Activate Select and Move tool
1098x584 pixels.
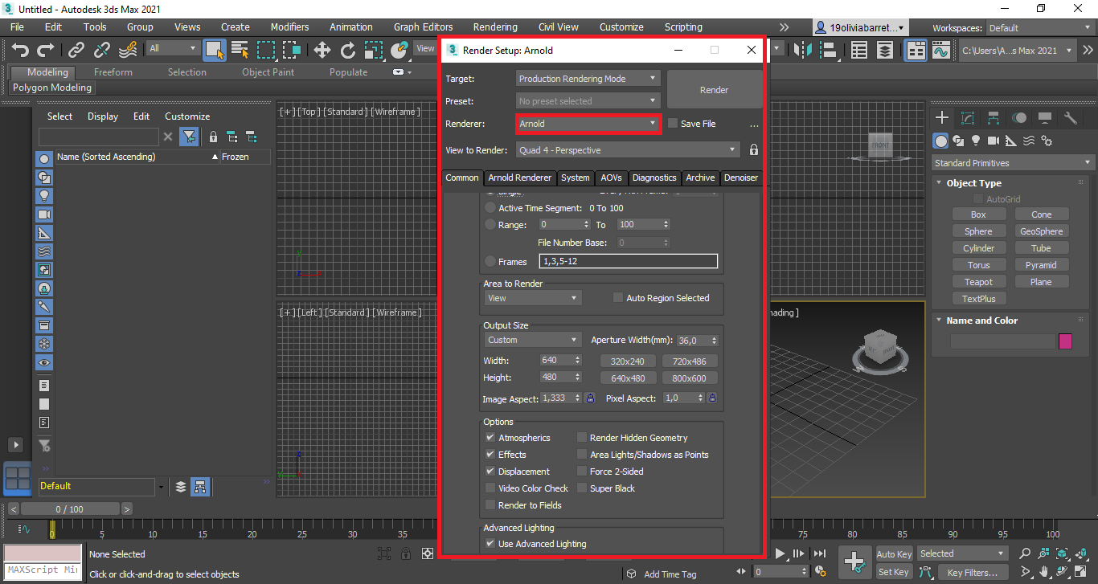click(x=322, y=51)
